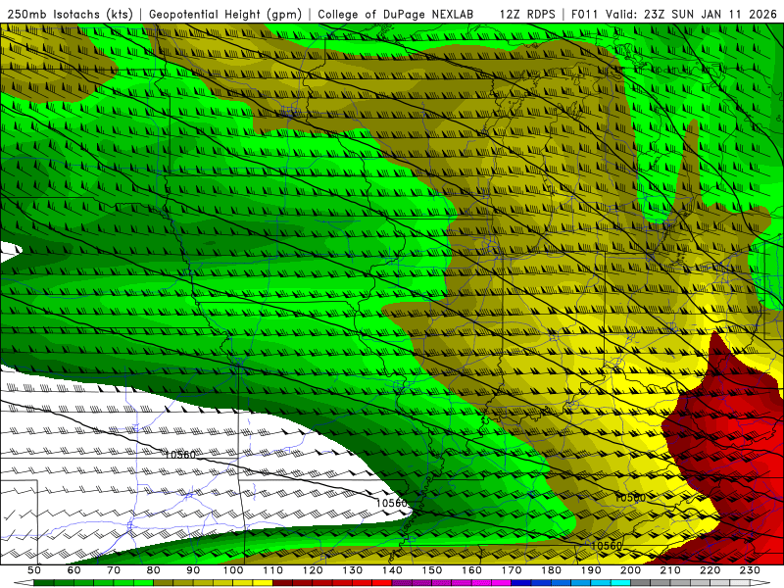Image resolution: width=784 pixels, height=588 pixels.
Task: Click the 90 label on the color scale
Action: click(x=193, y=570)
